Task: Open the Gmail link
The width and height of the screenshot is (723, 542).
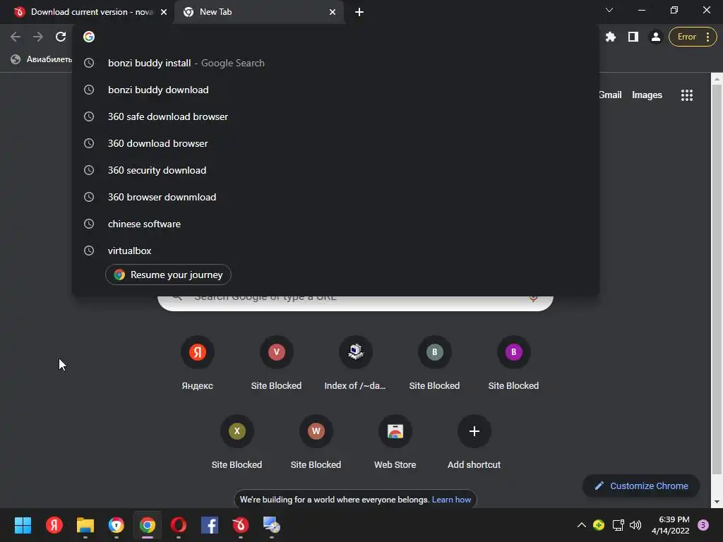Action: [x=611, y=95]
